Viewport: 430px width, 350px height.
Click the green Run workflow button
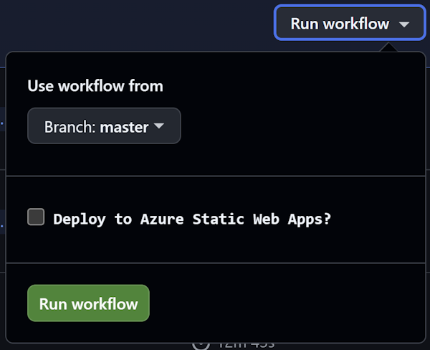tap(88, 303)
